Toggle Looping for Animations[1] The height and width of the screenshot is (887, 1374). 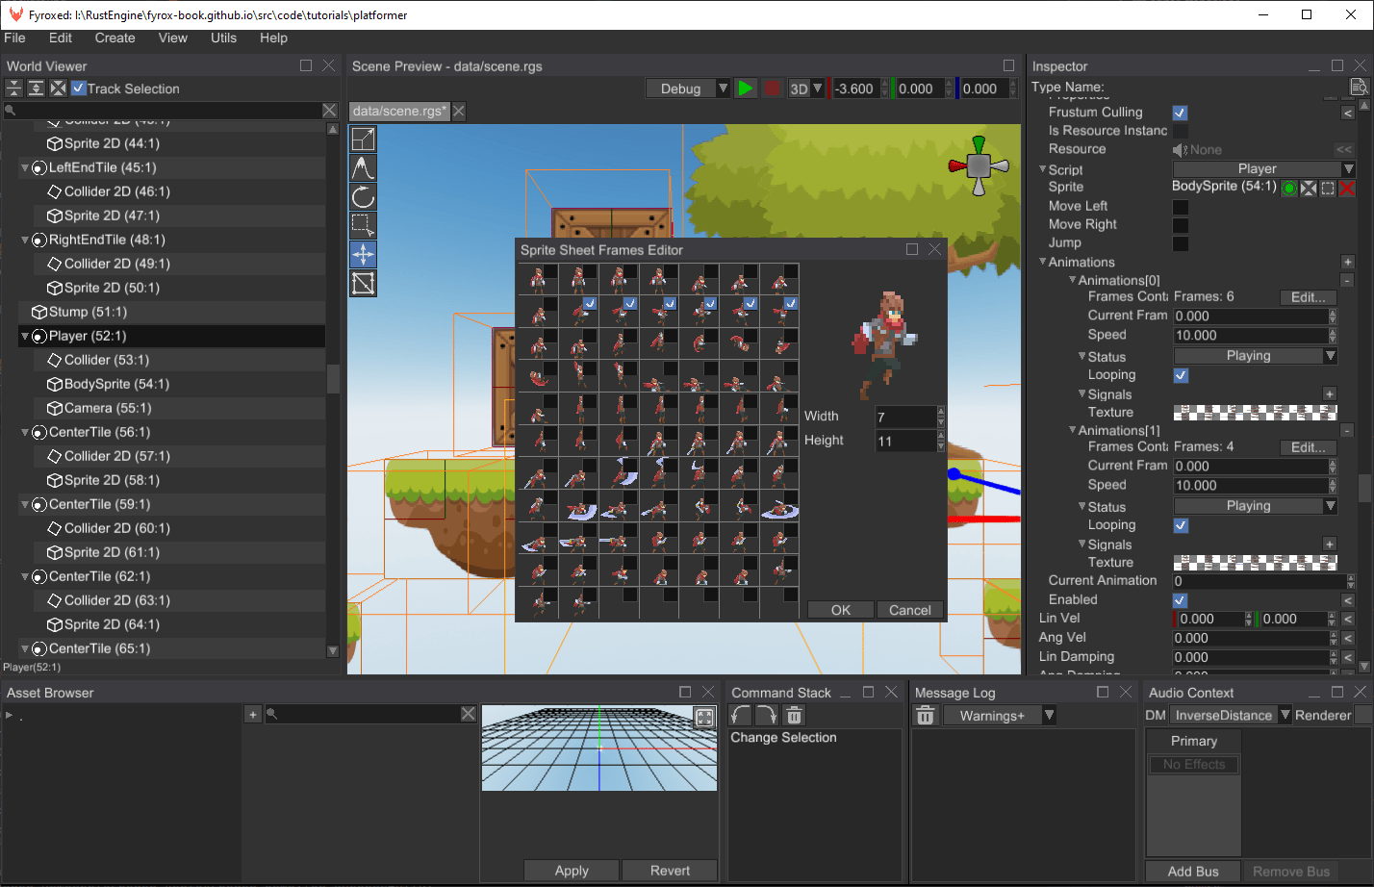[x=1181, y=525]
